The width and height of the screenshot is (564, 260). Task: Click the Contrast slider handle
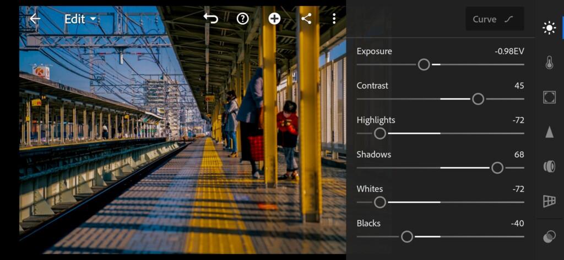[478, 99]
